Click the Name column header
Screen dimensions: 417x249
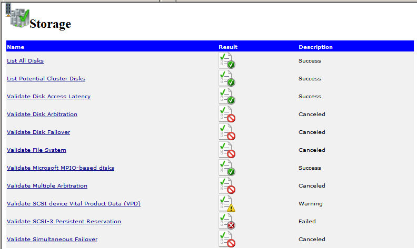(x=15, y=47)
